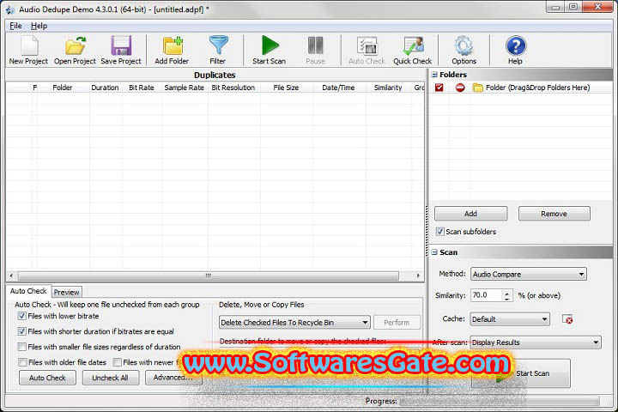Click the yellow folder icon in Folders list header
The height and width of the screenshot is (412, 618).
tap(478, 88)
